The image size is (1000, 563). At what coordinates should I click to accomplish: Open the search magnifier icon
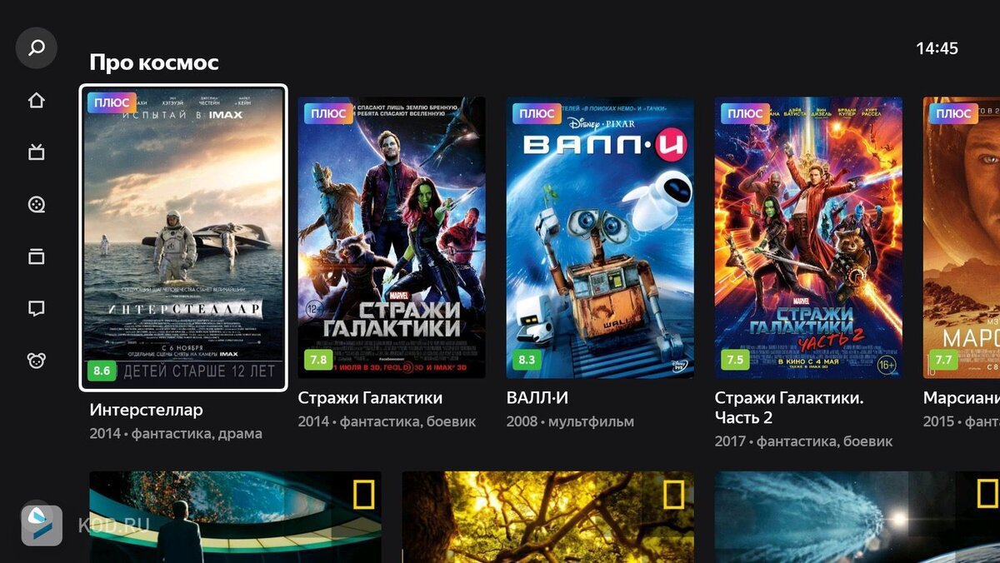[x=37, y=48]
